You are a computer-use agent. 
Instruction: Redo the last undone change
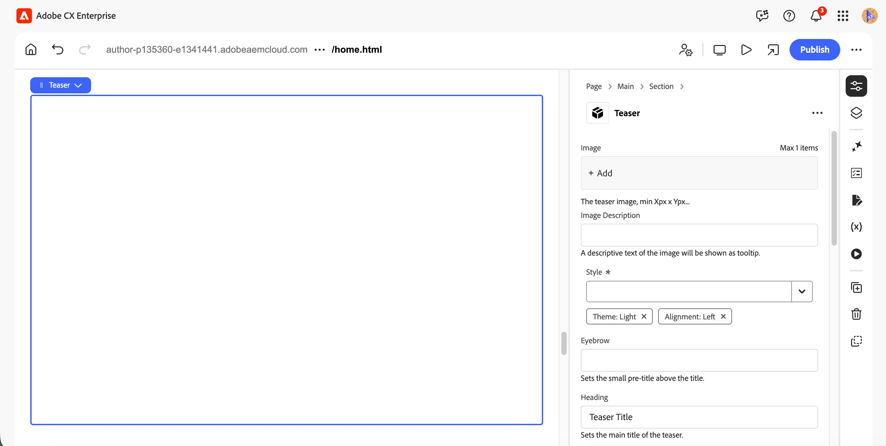pyautogui.click(x=85, y=49)
